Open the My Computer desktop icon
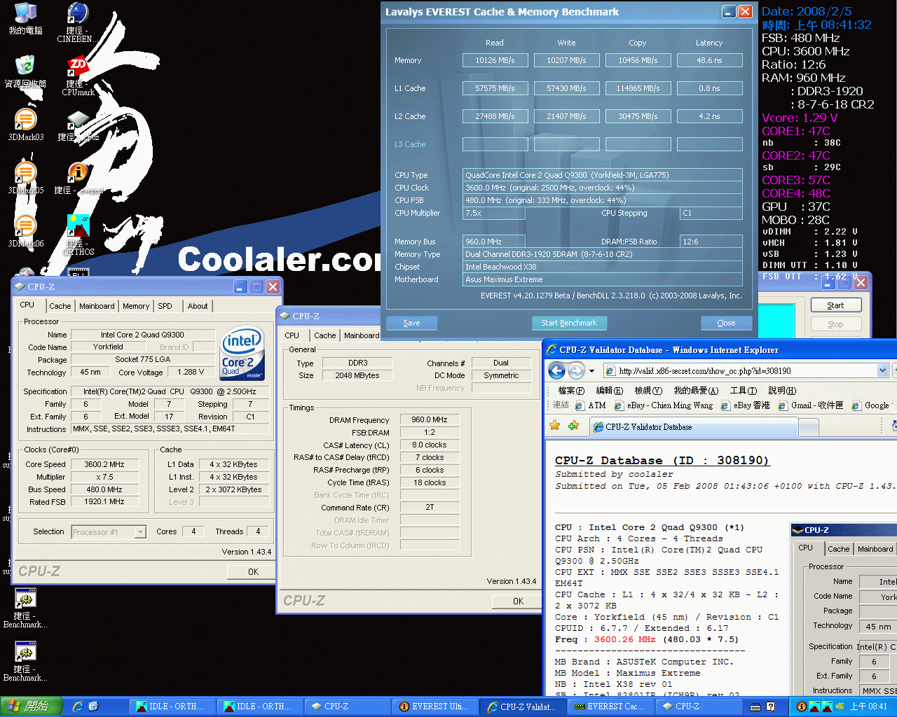Viewport: 897px width, 717px height. click(25, 18)
